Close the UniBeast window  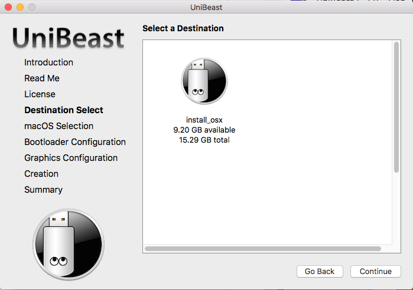tap(8, 7)
